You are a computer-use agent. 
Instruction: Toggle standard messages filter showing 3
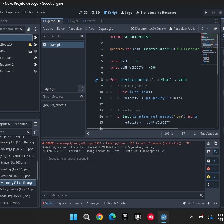pyautogui.click(x=212, y=161)
